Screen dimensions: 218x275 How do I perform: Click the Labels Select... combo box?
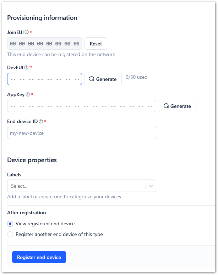click(x=82, y=186)
